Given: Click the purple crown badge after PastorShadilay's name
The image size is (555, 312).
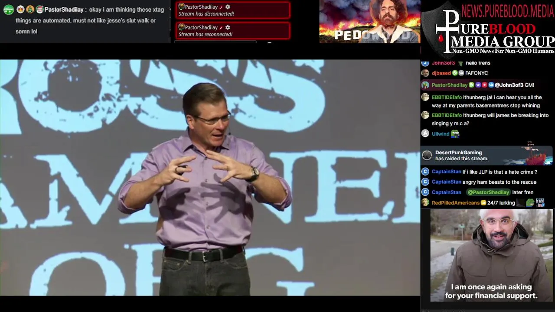Looking at the screenshot, I should (478, 85).
